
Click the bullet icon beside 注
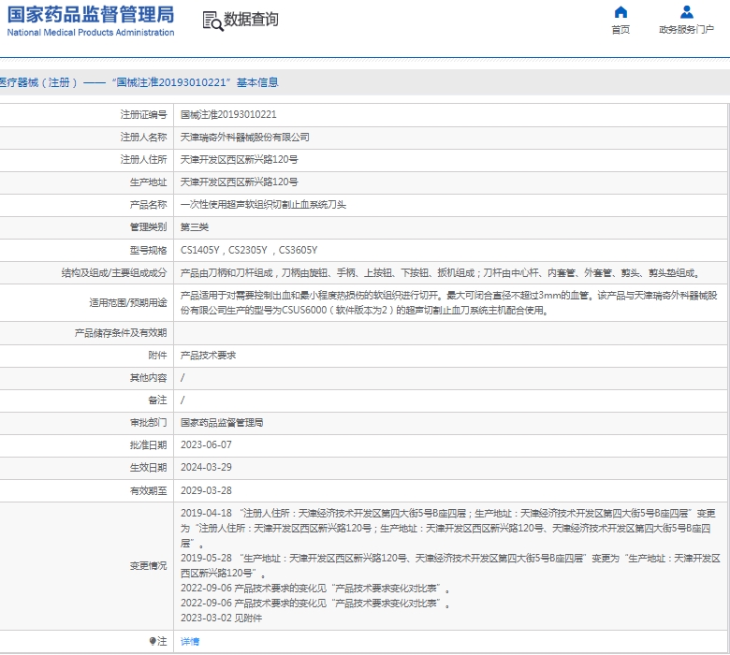[x=153, y=641]
